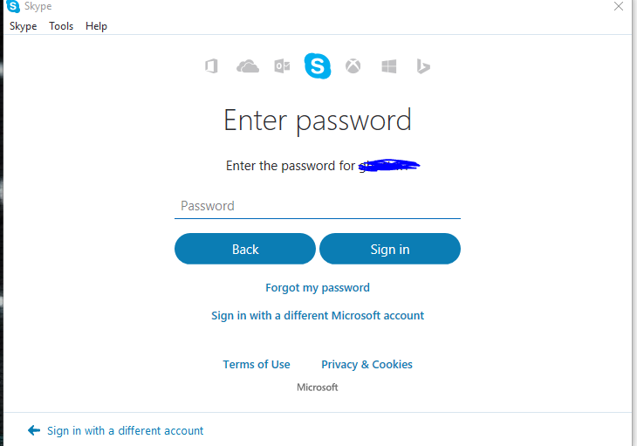Close the Skype window

(x=619, y=6)
